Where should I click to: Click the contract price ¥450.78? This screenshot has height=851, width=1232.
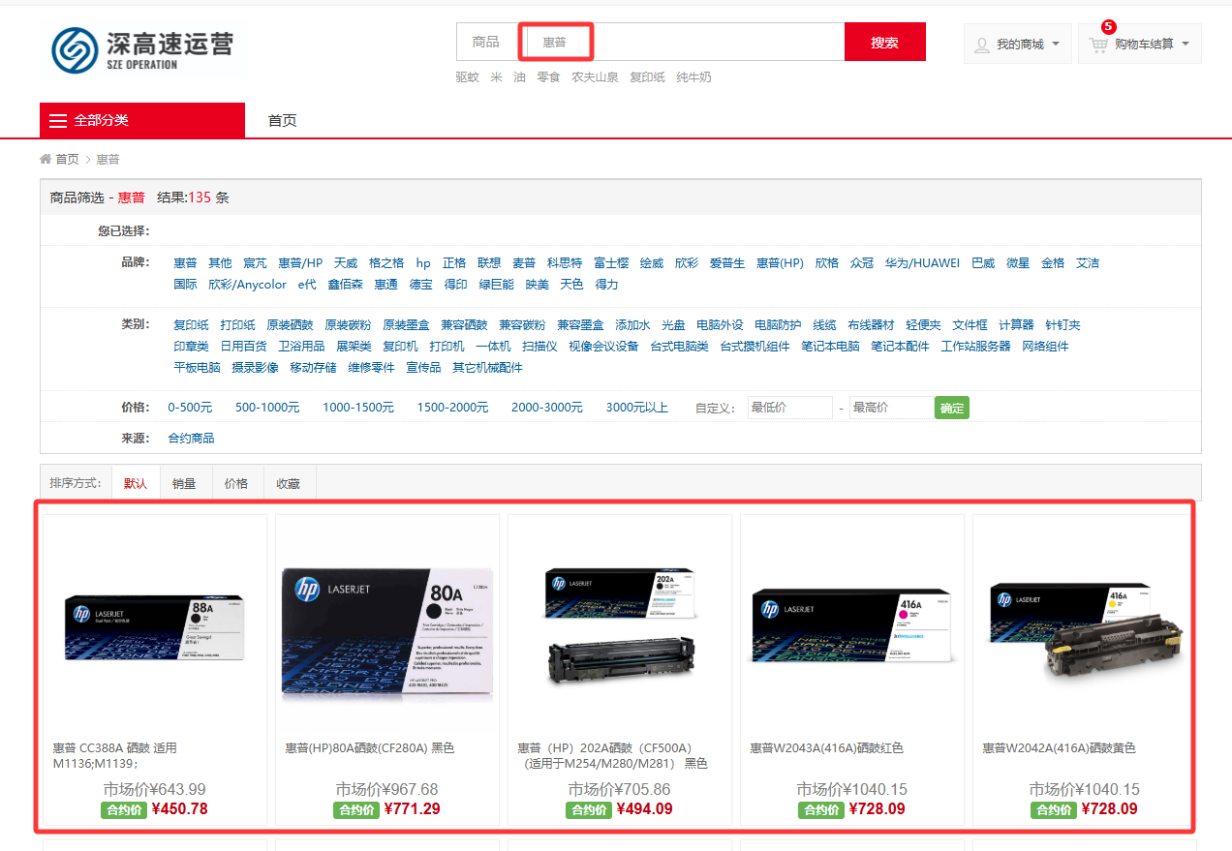tap(179, 809)
